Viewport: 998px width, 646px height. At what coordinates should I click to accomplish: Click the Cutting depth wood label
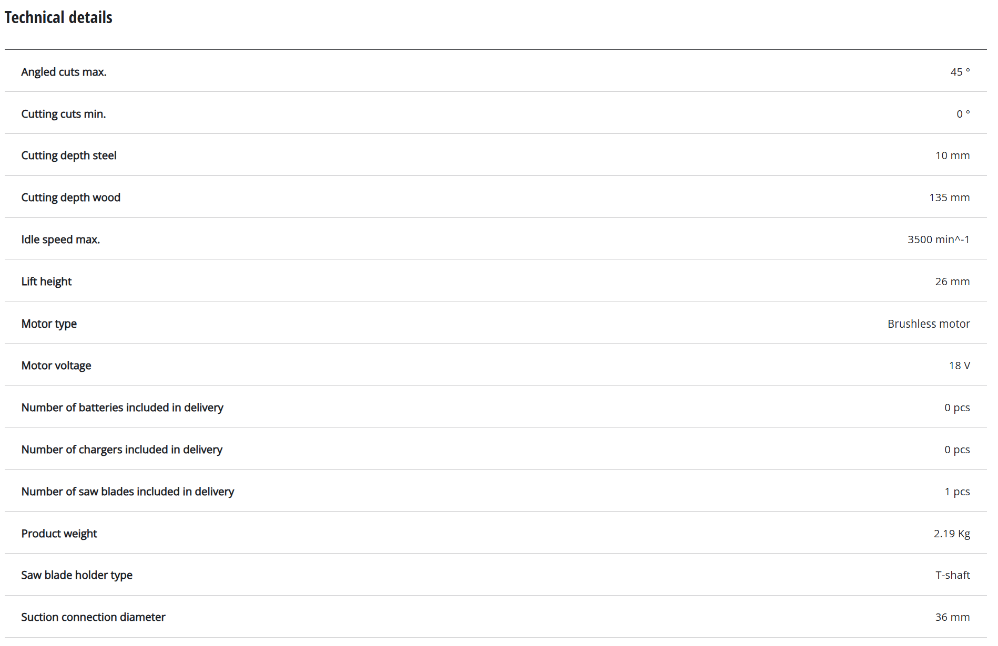coord(70,197)
